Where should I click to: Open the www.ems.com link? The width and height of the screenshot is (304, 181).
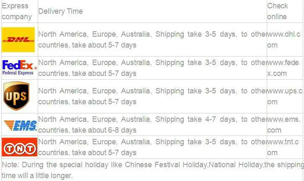pos(284,125)
